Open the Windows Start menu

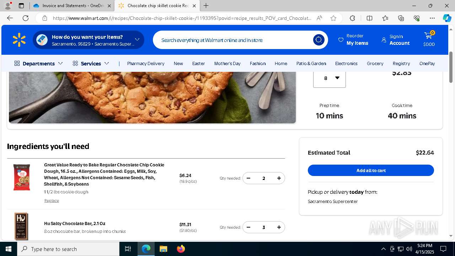9,249
